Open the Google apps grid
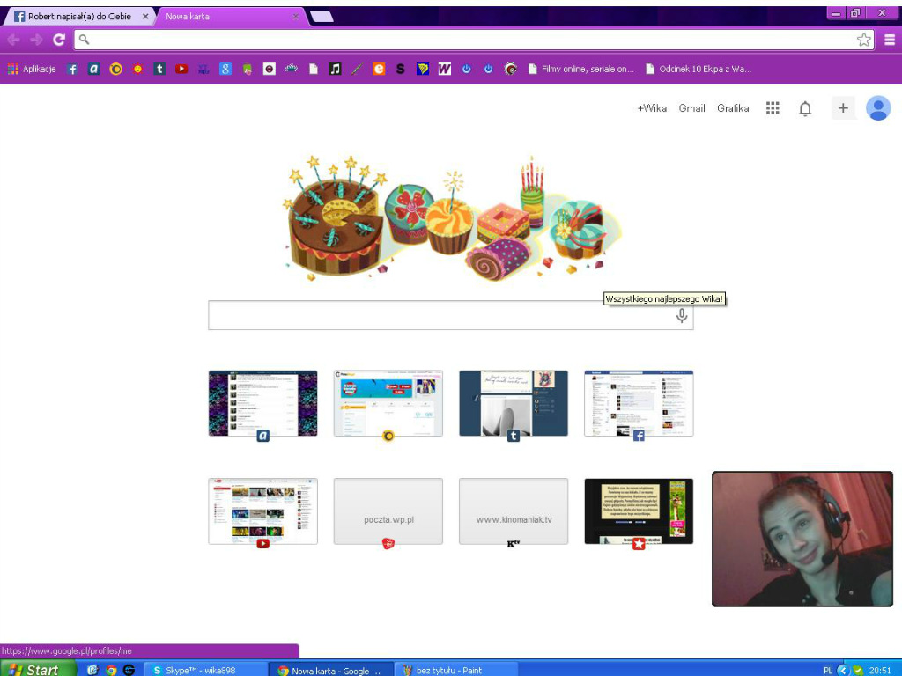The image size is (902, 676). [773, 108]
